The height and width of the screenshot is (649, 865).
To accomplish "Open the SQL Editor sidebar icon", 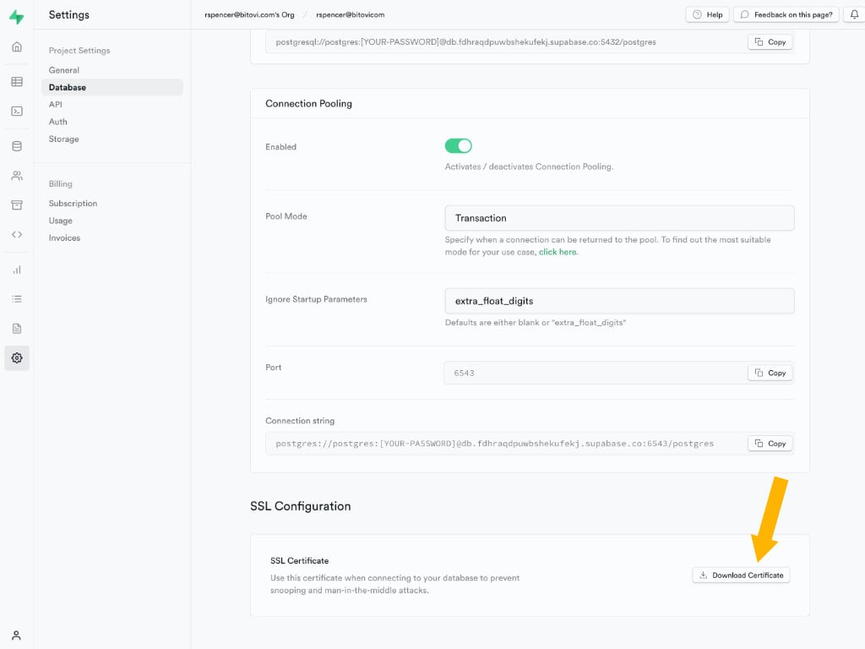I will point(17,111).
